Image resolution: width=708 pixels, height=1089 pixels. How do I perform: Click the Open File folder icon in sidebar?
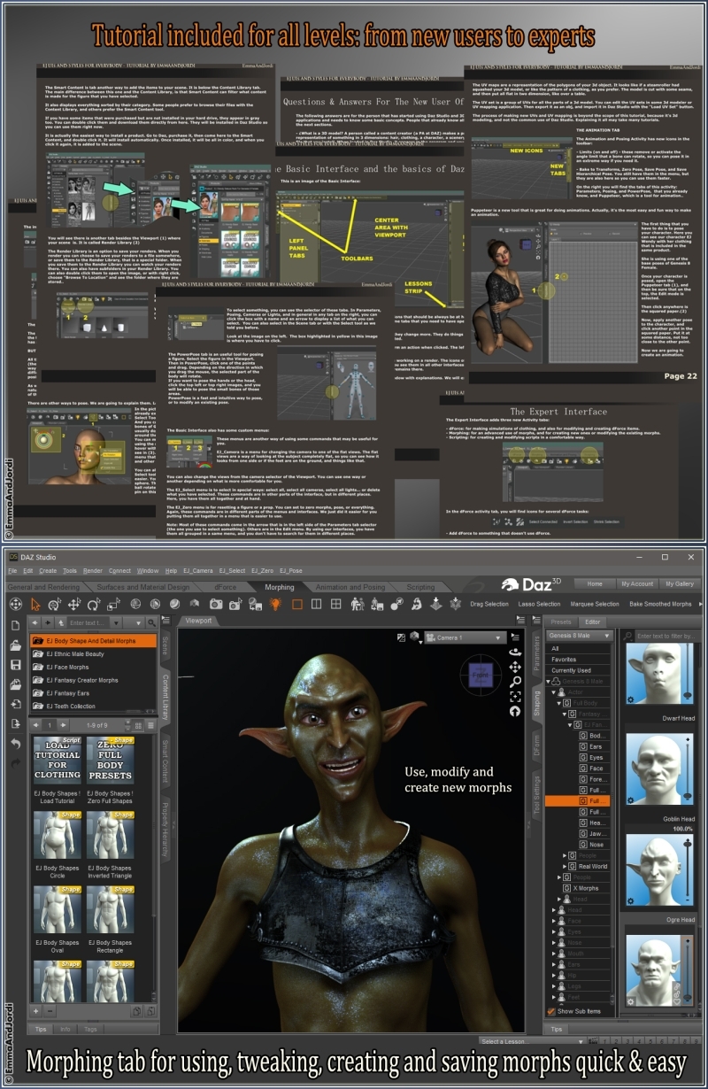[x=16, y=645]
